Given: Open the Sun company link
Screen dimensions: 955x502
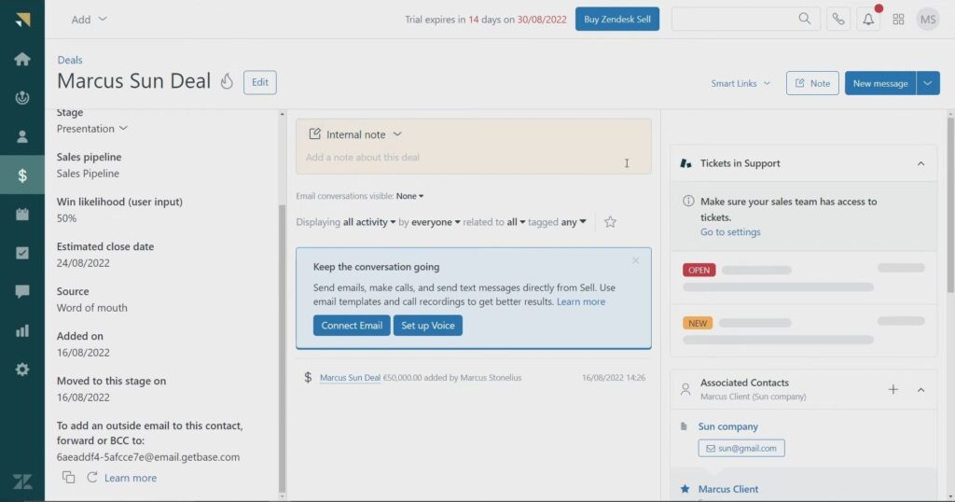Looking at the screenshot, I should 727,425.
